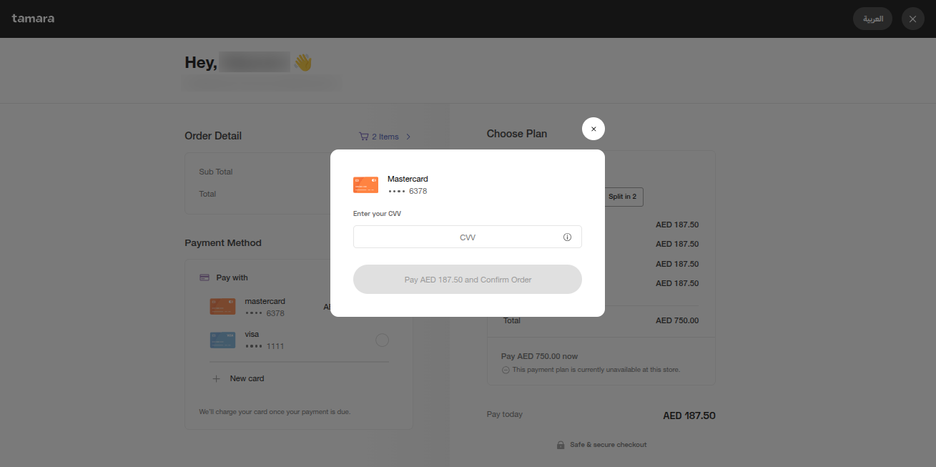Click the shopping cart icon
Image resolution: width=936 pixels, height=467 pixels.
pyautogui.click(x=364, y=137)
